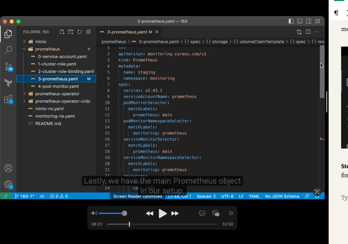
Task: Expand the minio folder
Action: coord(41,41)
